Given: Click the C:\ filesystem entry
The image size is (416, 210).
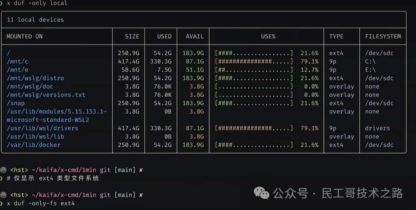Looking at the screenshot, I should (x=370, y=62).
